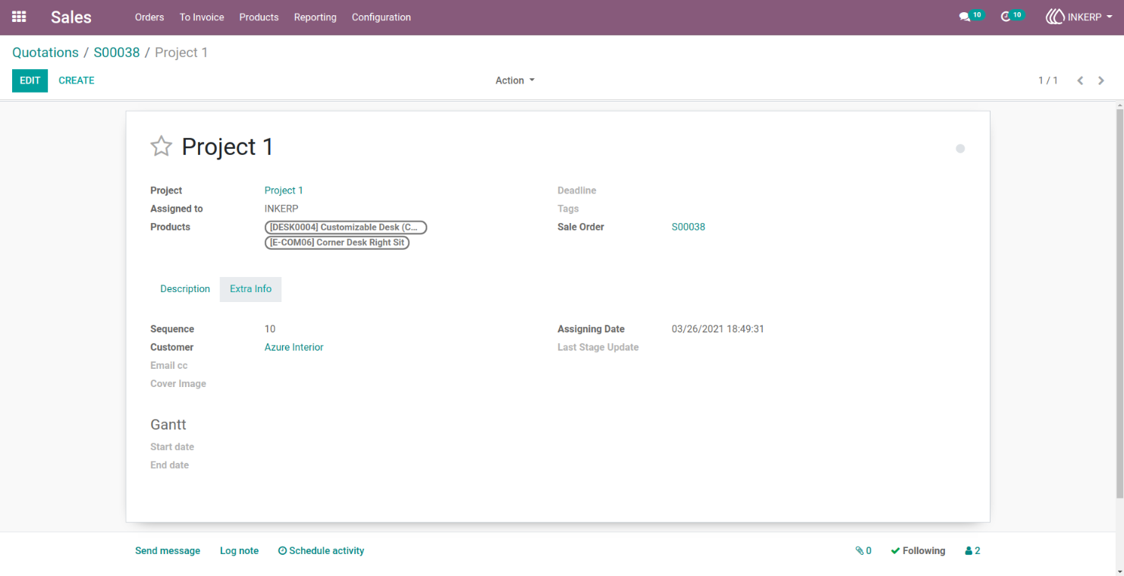This screenshot has height=576, width=1124.
Task: Open the Azure Interior customer link
Action: (x=294, y=347)
